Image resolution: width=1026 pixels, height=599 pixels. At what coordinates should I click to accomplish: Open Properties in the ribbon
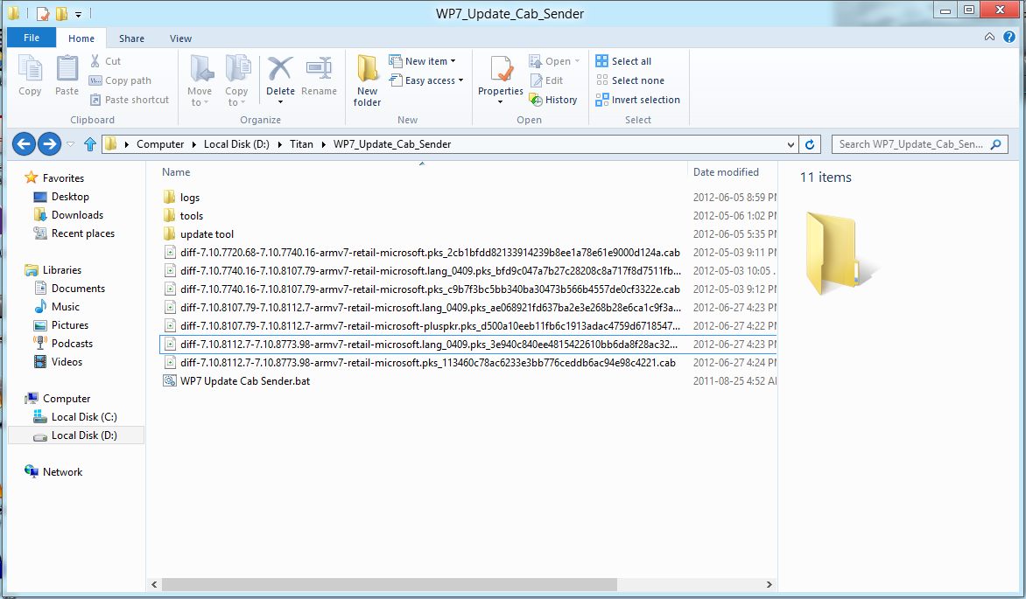click(501, 73)
